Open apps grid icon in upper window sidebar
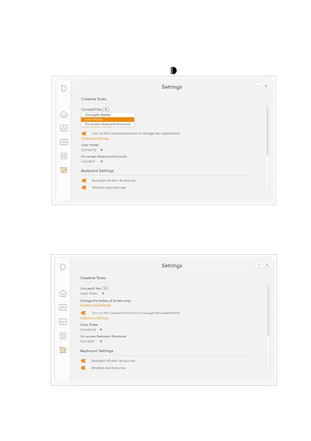The image size is (311, 441). click(64, 156)
